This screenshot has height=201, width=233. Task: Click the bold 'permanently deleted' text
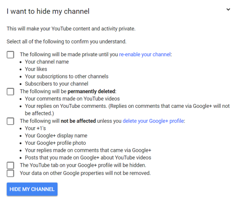[x=92, y=91]
